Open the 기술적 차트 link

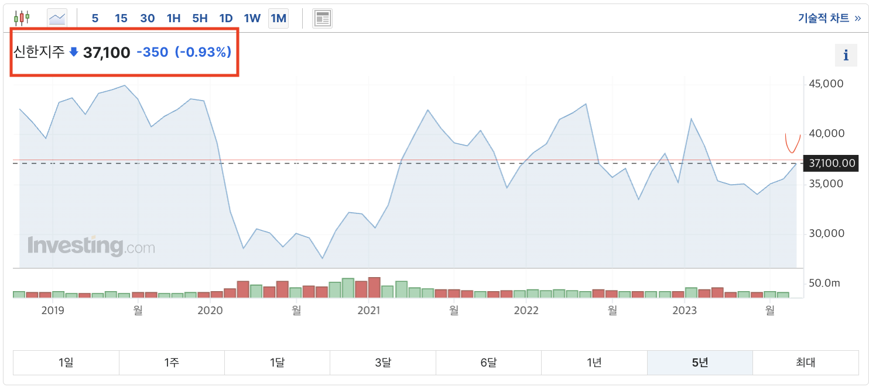tap(829, 18)
